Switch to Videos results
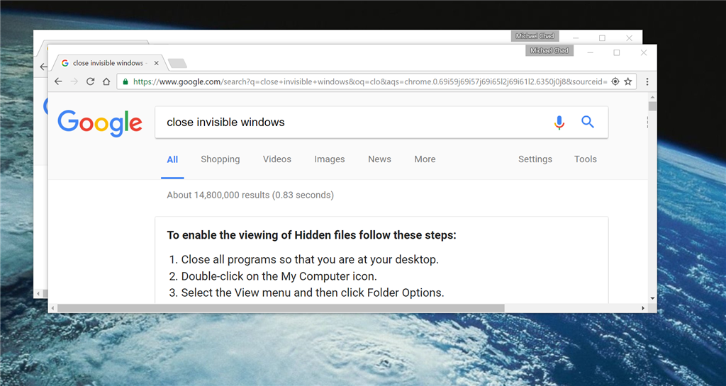The height and width of the screenshot is (386, 726). click(277, 159)
